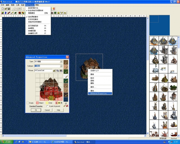180x144 pixels.
Task: Open the 帮助 menu
Action: (x=37, y=5)
